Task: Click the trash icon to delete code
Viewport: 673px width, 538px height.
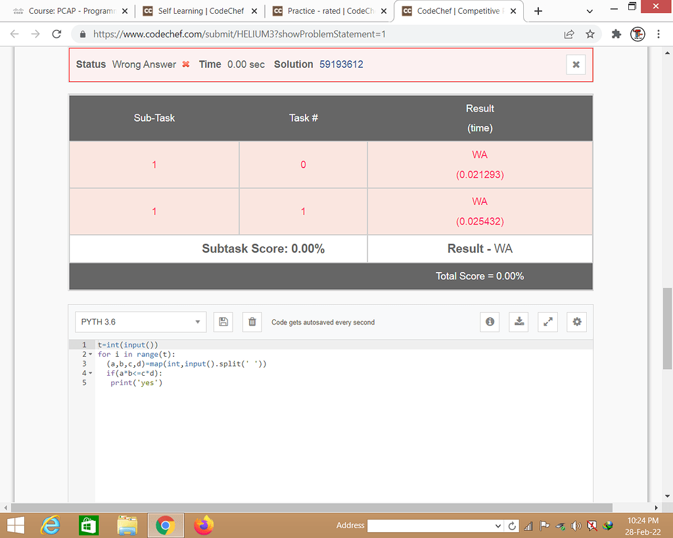Action: pos(252,322)
